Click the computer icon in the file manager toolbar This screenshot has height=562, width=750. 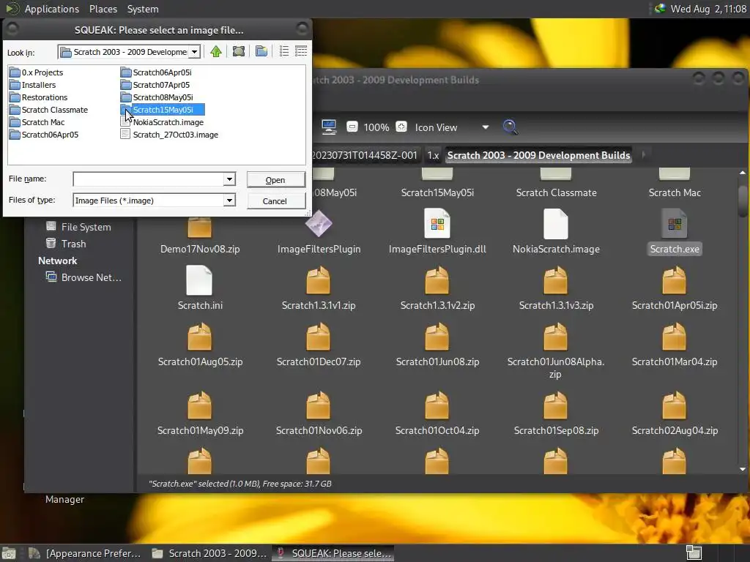(x=329, y=127)
